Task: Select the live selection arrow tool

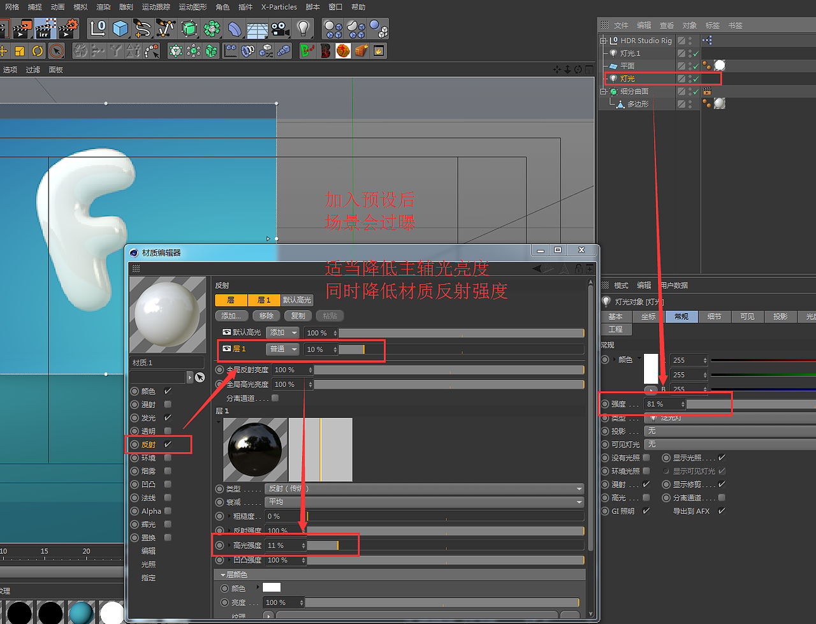Action: point(57,51)
